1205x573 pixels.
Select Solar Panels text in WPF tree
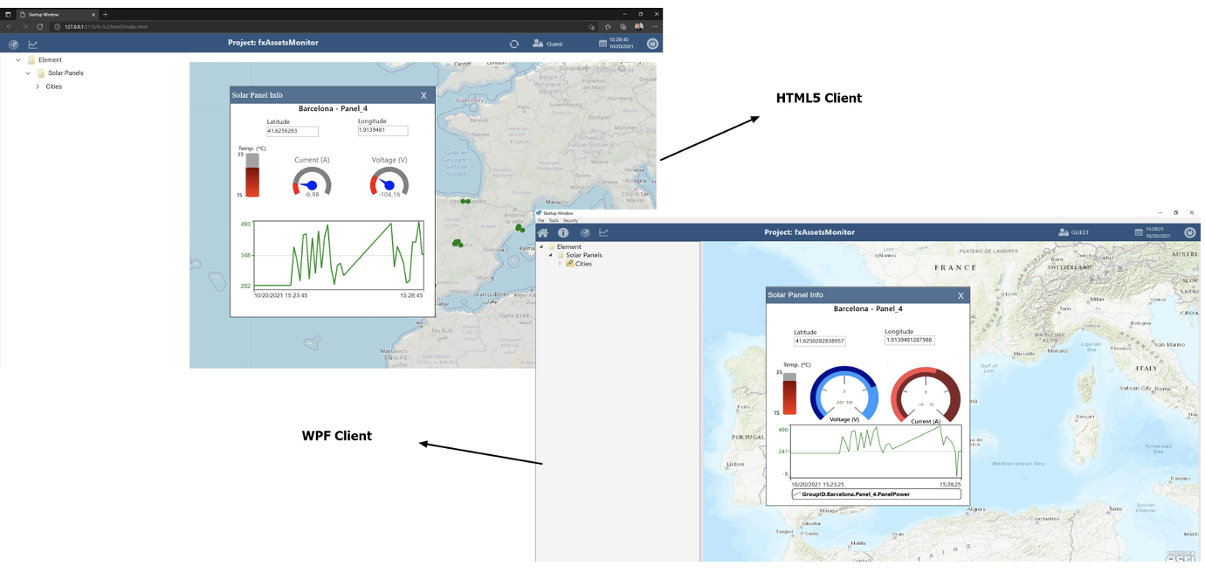point(584,255)
